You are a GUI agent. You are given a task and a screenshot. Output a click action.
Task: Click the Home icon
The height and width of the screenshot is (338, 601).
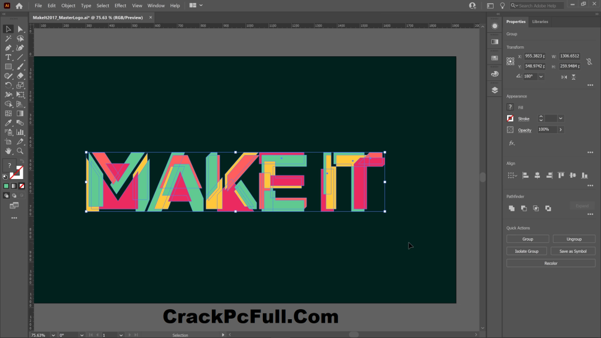pyautogui.click(x=19, y=6)
